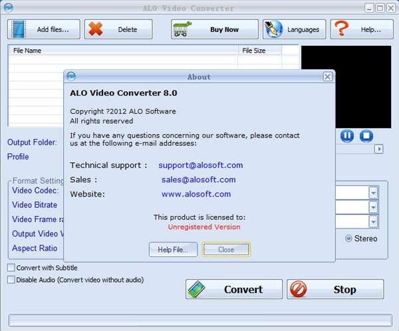Visit the www.alosoft.com website link
The image size is (399, 331).
pos(196,194)
